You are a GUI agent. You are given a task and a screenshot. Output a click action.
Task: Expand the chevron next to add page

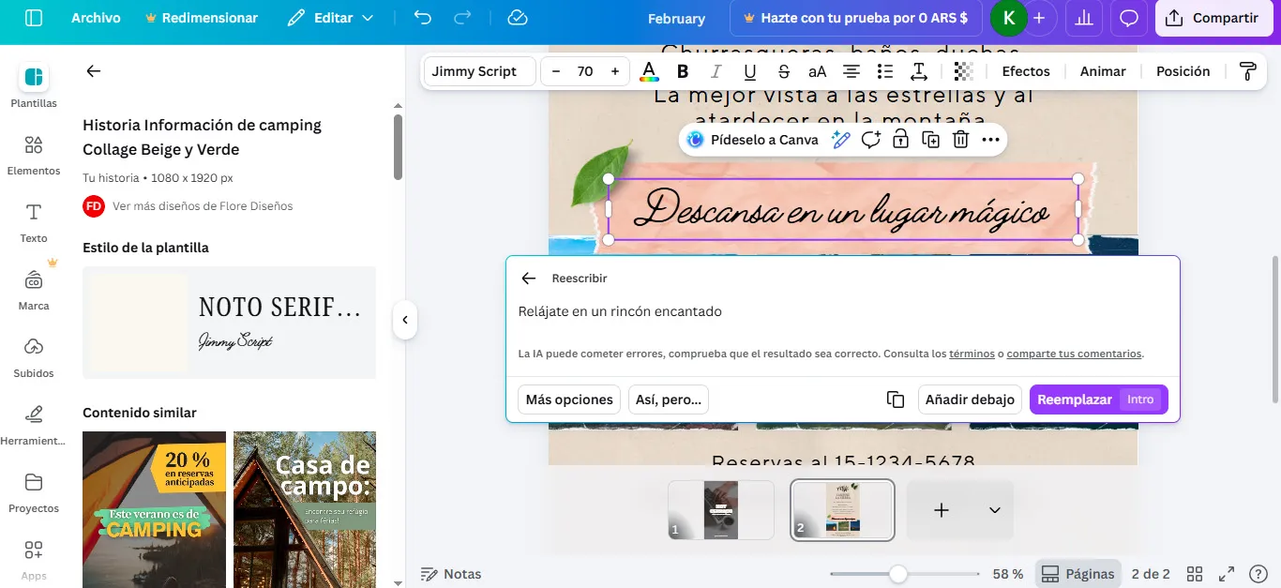994,510
